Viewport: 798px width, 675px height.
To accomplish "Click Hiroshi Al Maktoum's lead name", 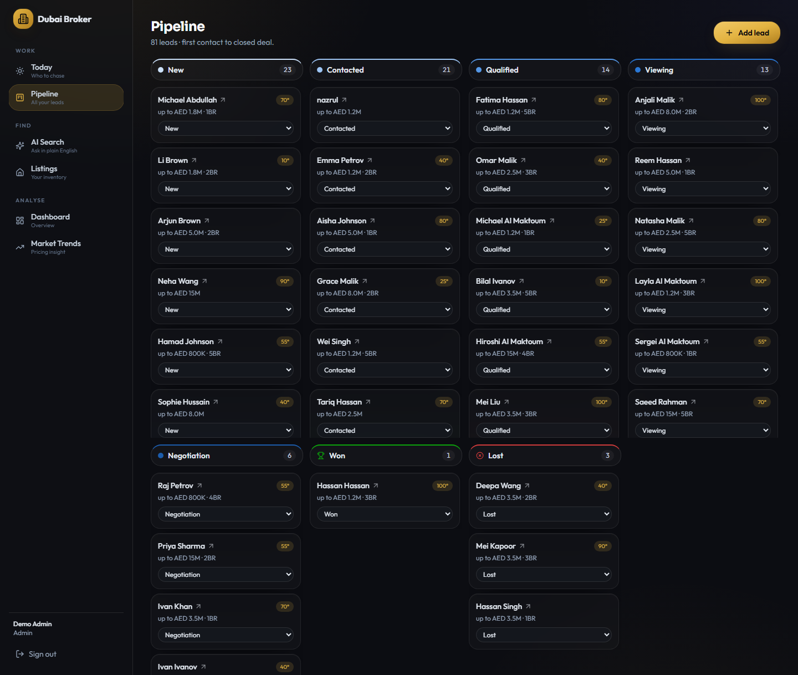I will (x=509, y=341).
